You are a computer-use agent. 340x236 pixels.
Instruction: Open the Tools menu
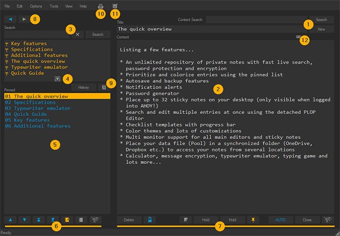54,6
